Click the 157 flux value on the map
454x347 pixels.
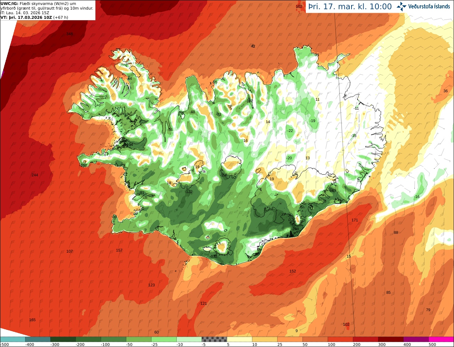(119, 250)
